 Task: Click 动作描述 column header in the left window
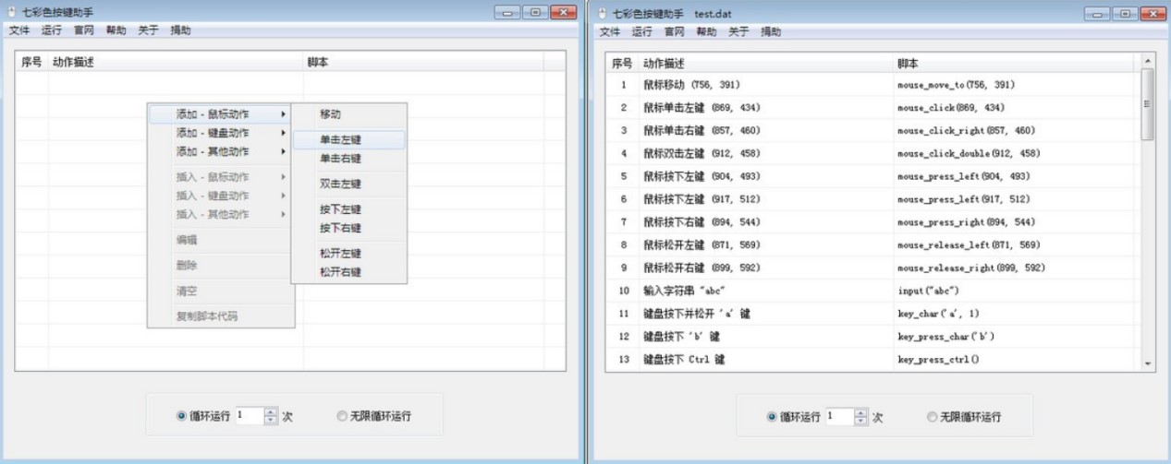(176, 63)
